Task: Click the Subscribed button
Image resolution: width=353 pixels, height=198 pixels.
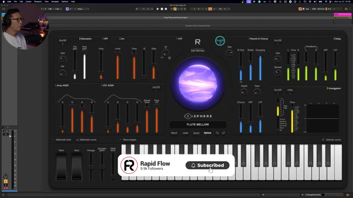Action: click(x=207, y=166)
